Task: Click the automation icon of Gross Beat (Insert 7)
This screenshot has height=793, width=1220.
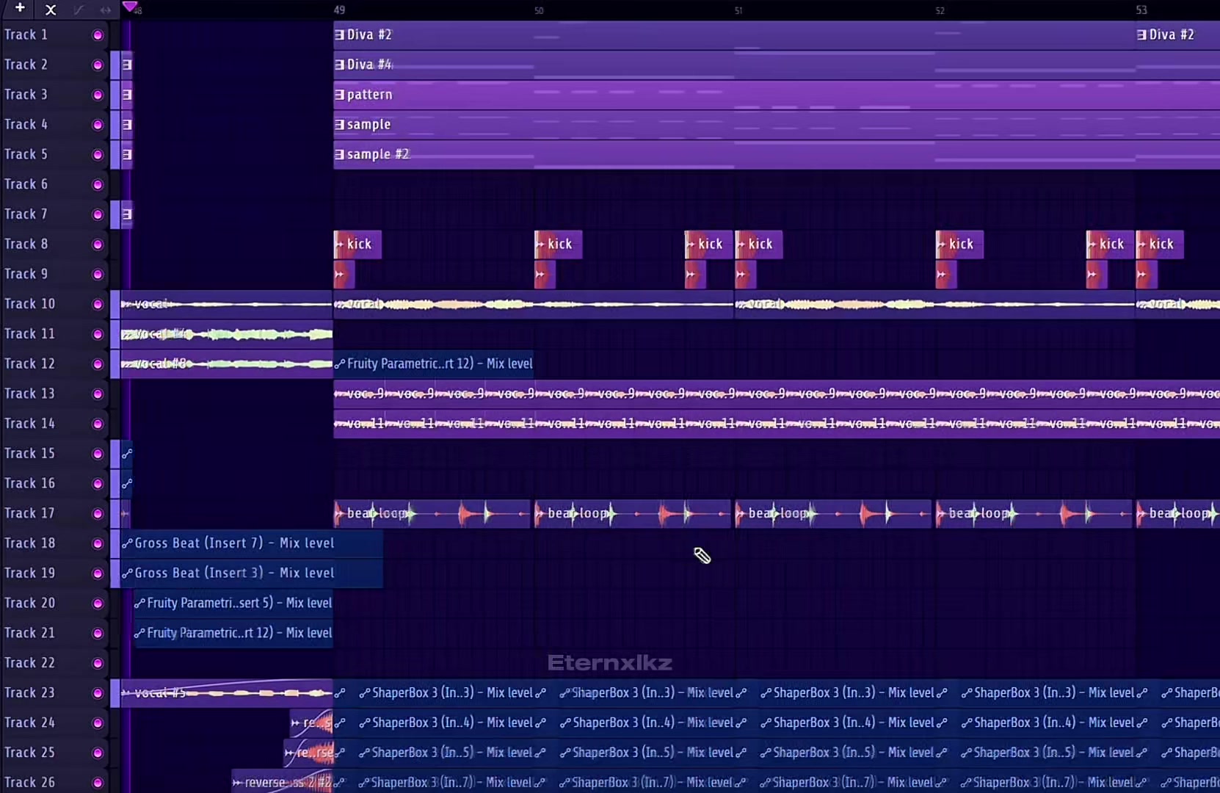Action: [x=127, y=543]
